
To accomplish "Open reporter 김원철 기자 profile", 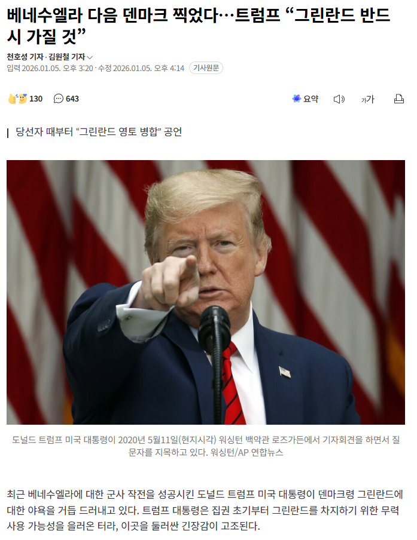I will click(66, 57).
